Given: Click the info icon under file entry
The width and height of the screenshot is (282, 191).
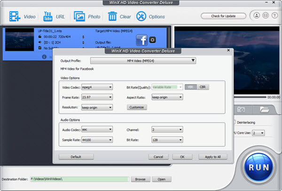Looking at the screenshot, I should coord(44,57).
